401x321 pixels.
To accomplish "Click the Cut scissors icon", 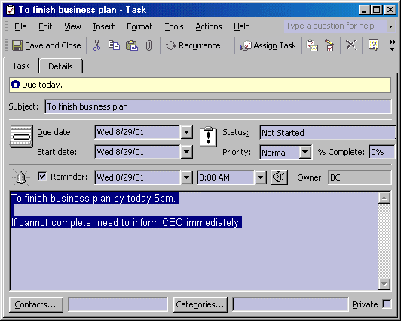I will [x=96, y=45].
